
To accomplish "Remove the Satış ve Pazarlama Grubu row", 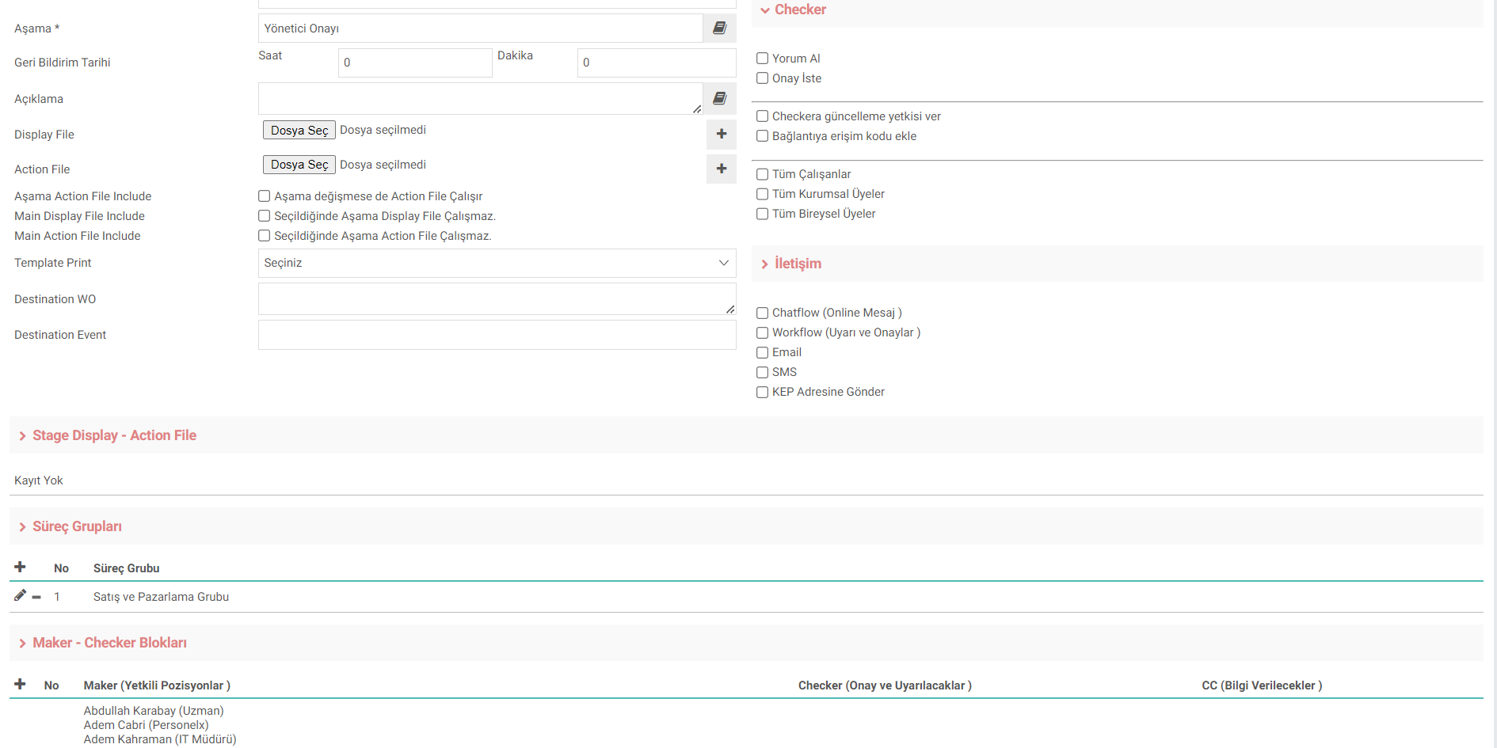I will click(36, 597).
